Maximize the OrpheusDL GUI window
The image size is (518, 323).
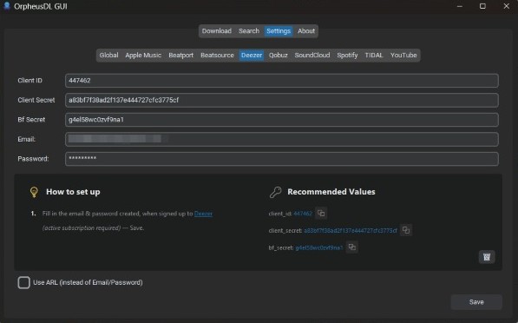(482, 6)
